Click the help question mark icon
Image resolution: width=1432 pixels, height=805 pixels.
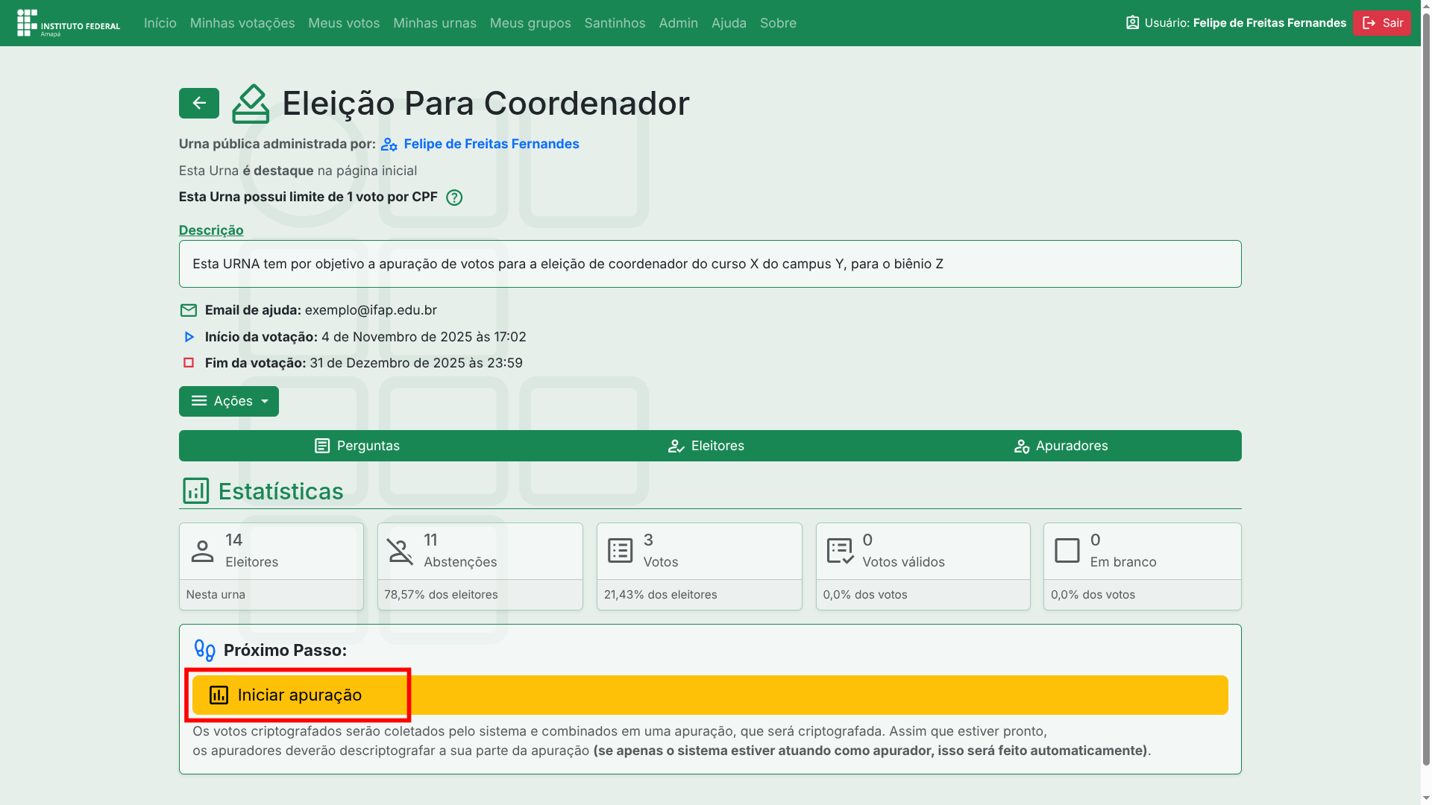[454, 198]
